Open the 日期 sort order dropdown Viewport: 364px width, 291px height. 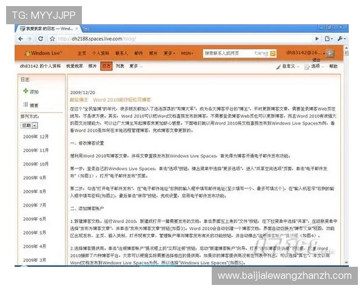pos(30,125)
